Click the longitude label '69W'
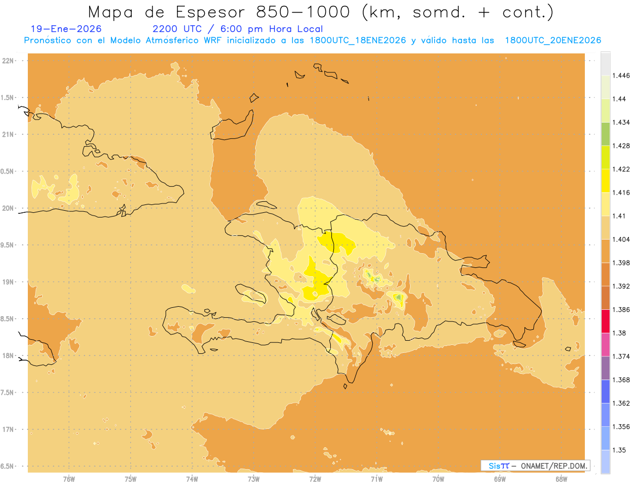630x486 pixels. click(x=500, y=479)
